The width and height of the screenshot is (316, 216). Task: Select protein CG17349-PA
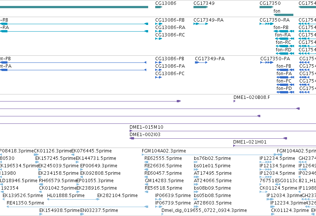(210, 59)
